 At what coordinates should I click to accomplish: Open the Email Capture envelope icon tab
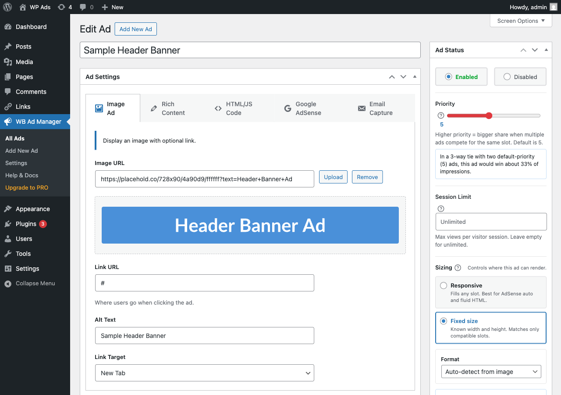[x=361, y=108]
